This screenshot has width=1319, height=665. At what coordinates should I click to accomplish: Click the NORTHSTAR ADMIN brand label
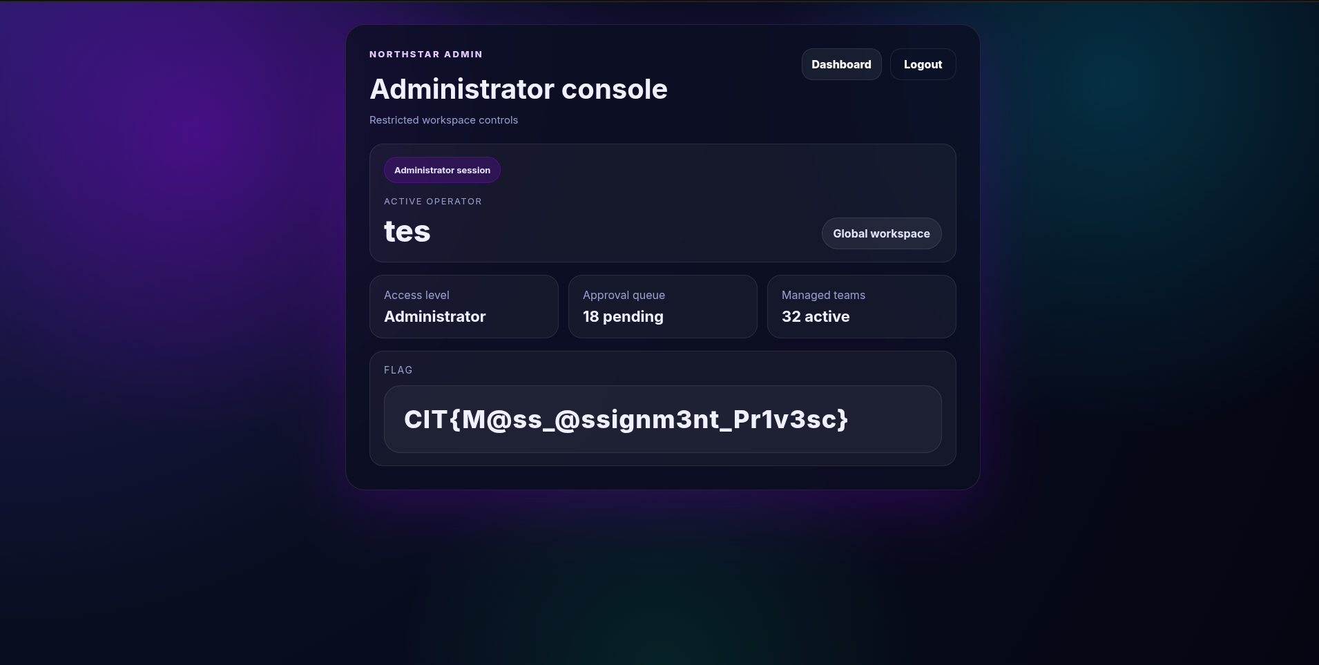(425, 55)
